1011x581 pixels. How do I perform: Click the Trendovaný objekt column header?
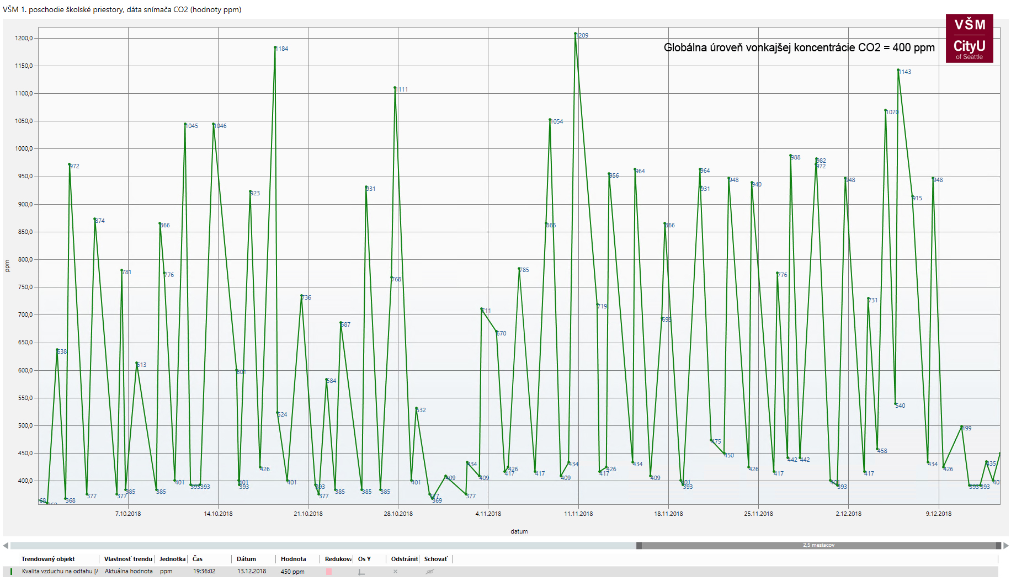point(48,559)
